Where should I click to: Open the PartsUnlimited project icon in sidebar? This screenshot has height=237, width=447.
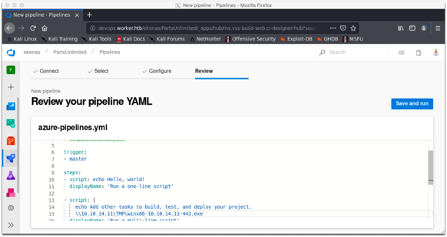coord(11,70)
